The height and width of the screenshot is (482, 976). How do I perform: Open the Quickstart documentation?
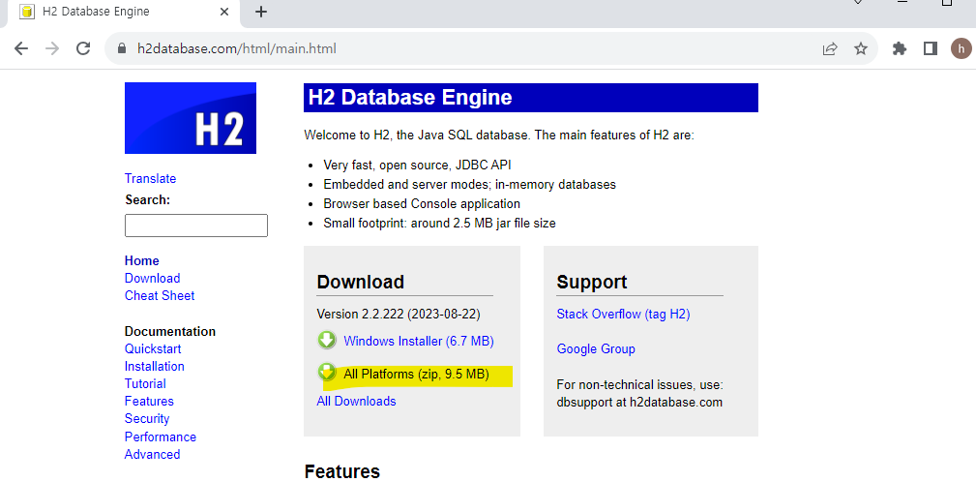coord(153,348)
